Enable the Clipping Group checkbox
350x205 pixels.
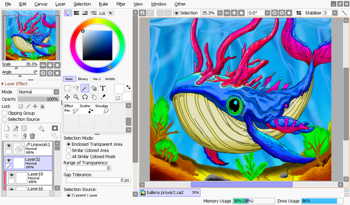pyautogui.click(x=5, y=113)
